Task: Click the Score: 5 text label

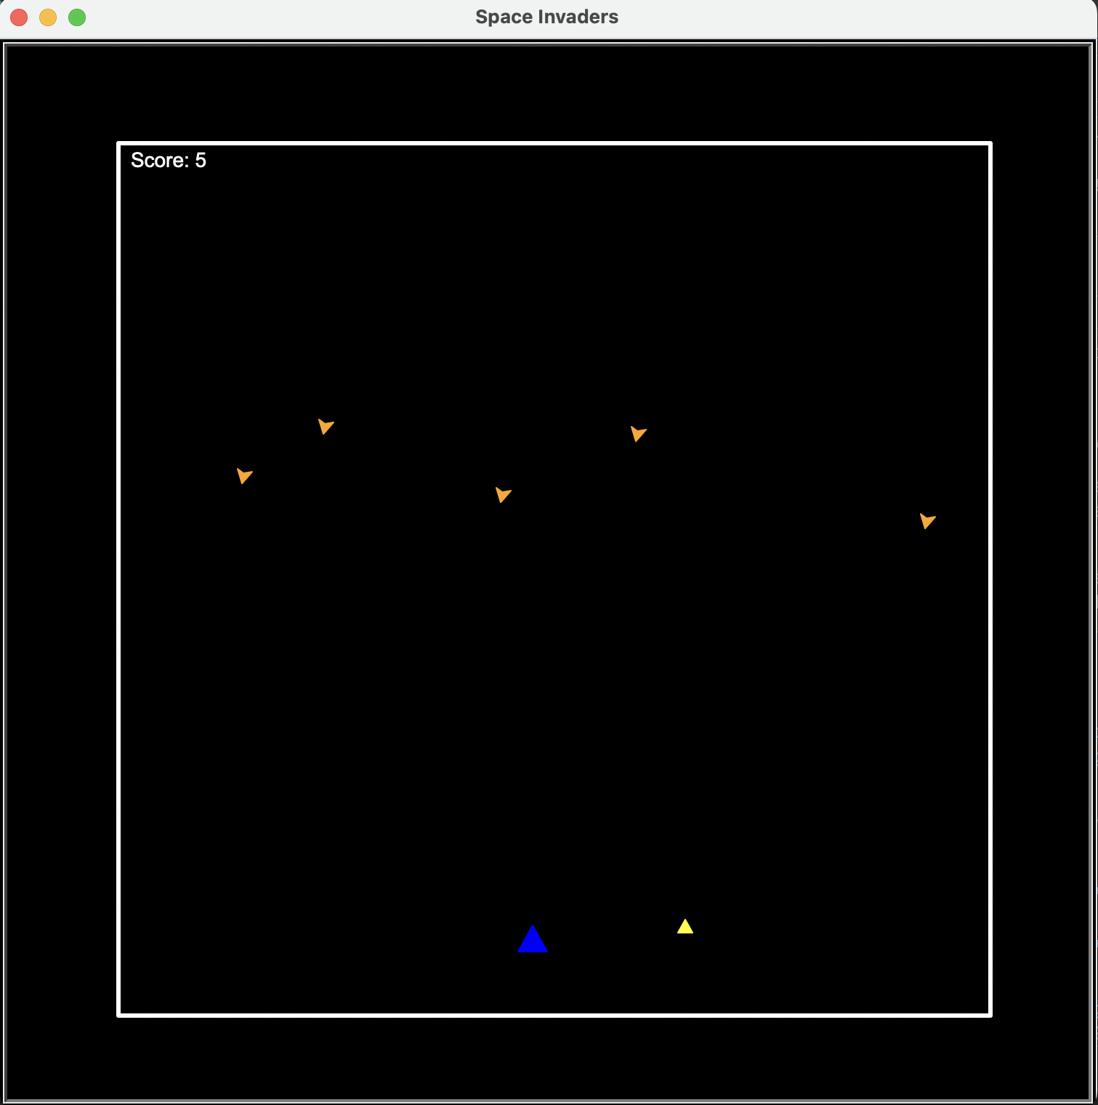Action: tap(169, 160)
